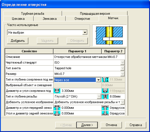Click the 0.00мм offset value field
Viewport: 150px width, 132px height.
pos(113,85)
